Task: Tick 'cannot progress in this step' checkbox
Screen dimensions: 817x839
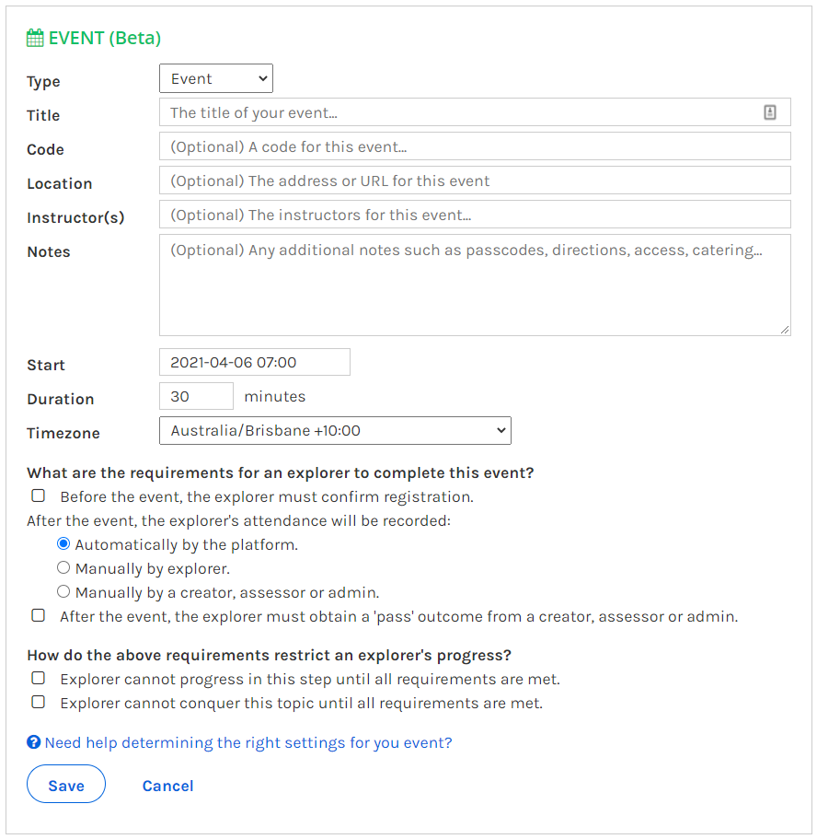Action: (38, 679)
